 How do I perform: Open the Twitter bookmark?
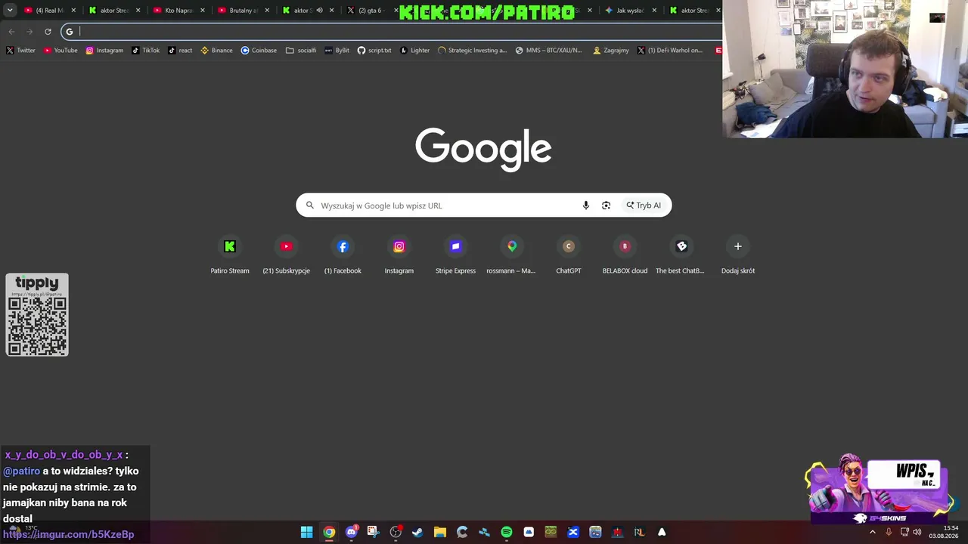coord(20,51)
